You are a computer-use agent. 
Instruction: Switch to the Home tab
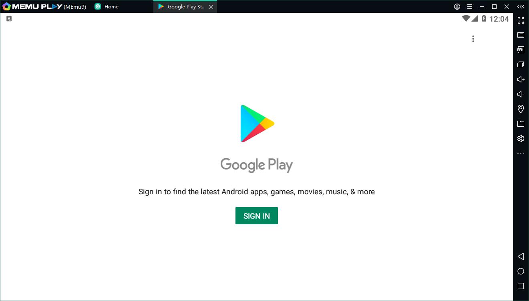click(x=107, y=7)
